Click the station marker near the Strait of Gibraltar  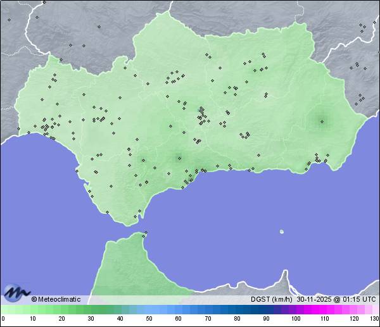click(x=136, y=217)
